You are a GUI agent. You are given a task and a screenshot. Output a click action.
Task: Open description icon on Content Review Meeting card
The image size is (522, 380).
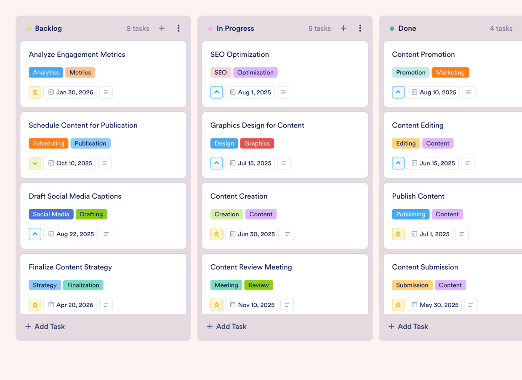pyautogui.click(x=287, y=305)
